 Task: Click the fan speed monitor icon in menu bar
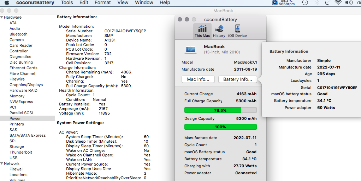pyautogui.click(x=275, y=2)
